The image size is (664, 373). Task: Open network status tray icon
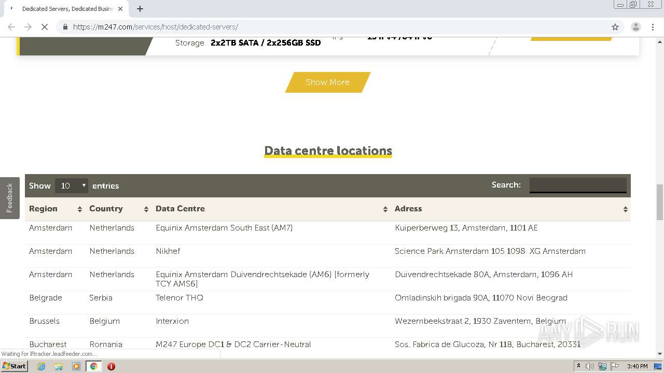[602, 366]
